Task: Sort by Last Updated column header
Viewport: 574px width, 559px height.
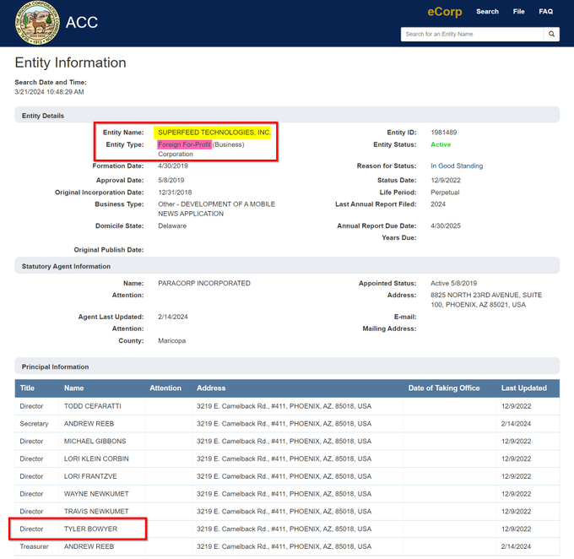Action: tap(523, 388)
